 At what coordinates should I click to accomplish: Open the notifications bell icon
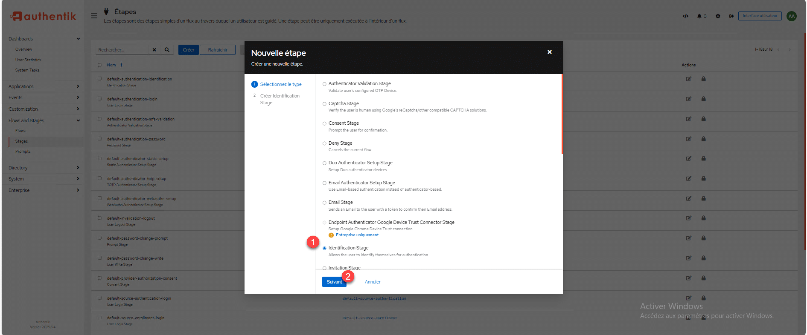700,16
